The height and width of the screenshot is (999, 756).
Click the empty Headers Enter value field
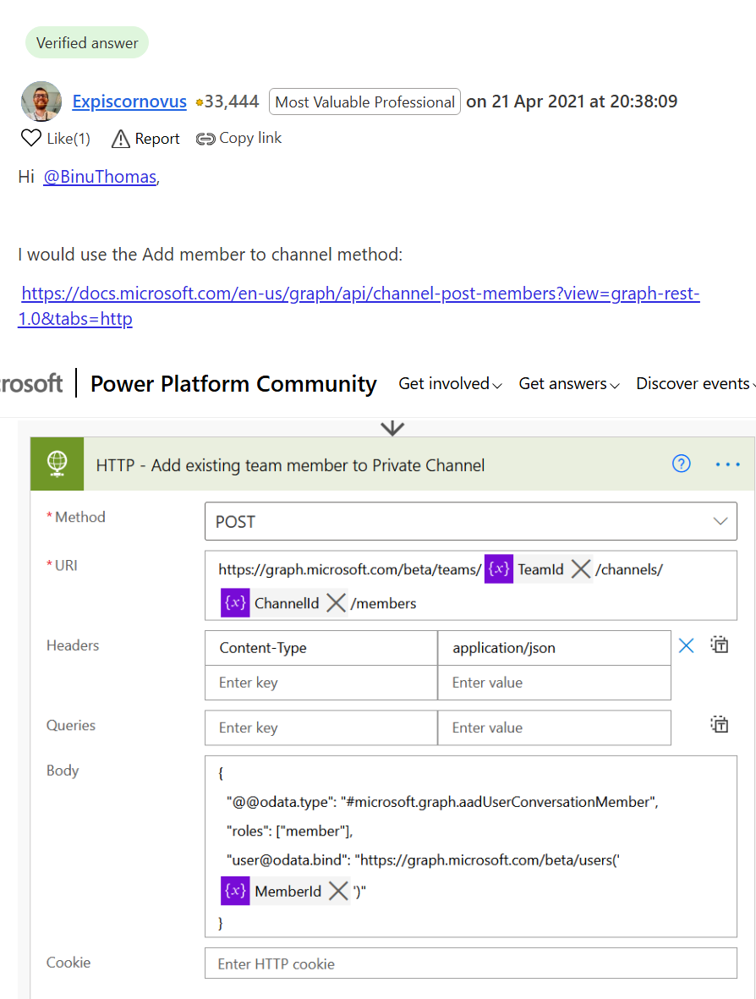(x=554, y=683)
